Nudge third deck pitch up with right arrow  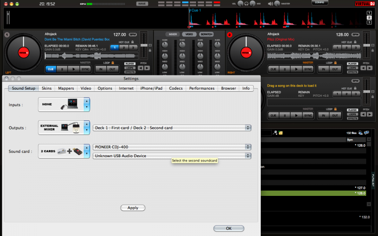point(369,114)
